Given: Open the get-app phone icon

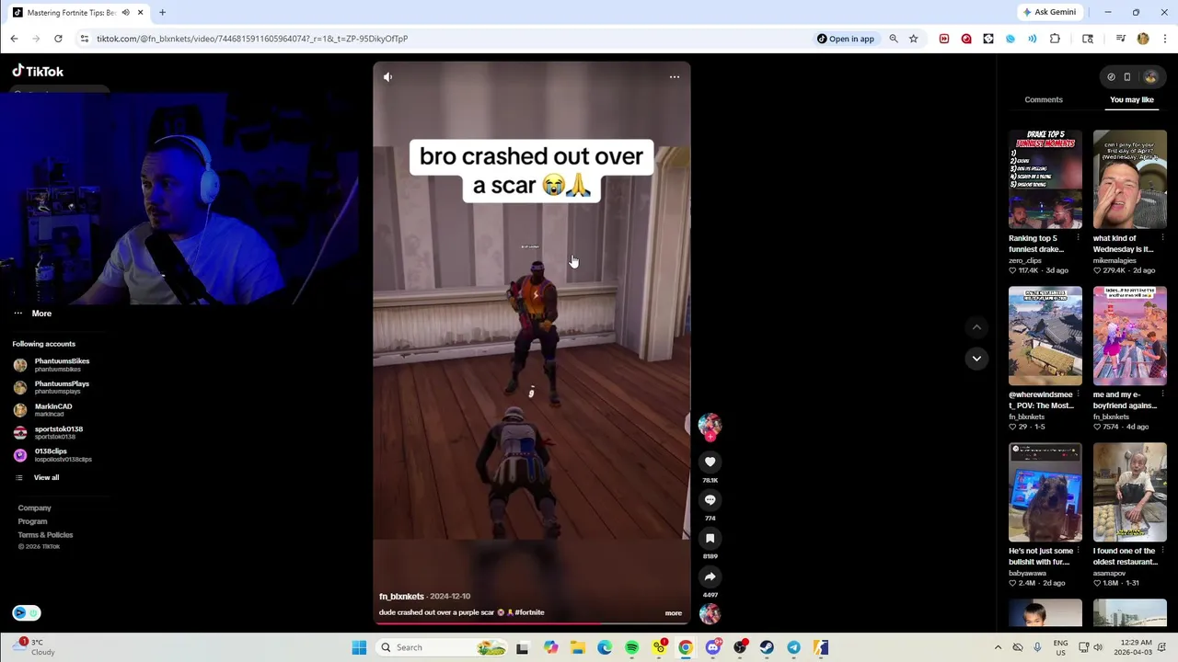Looking at the screenshot, I should [1127, 77].
